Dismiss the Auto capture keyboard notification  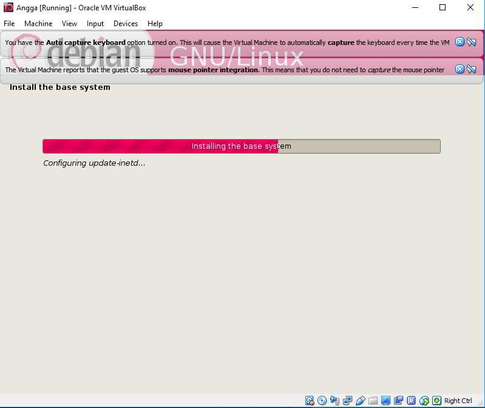(x=460, y=42)
